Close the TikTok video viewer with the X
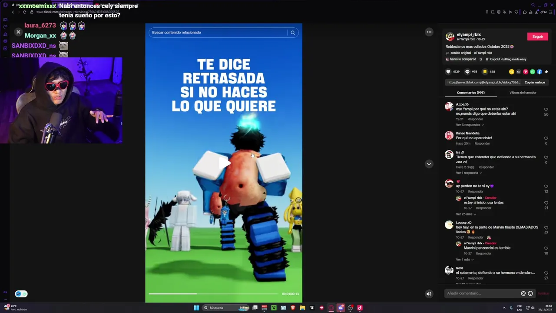This screenshot has width=556, height=313. click(x=18, y=32)
